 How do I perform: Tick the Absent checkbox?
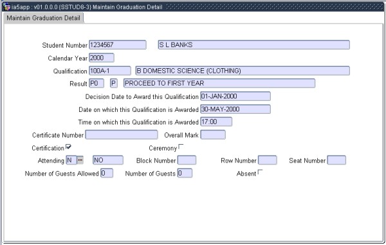(260, 172)
